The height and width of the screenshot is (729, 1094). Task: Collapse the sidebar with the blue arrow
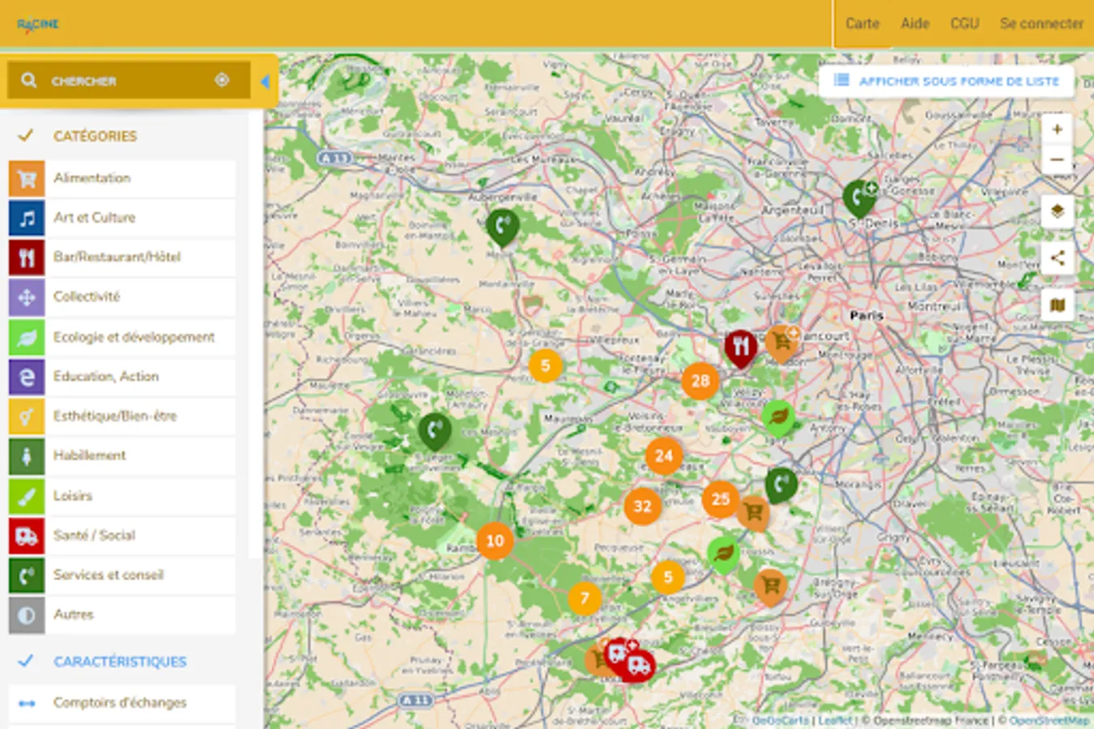click(265, 81)
